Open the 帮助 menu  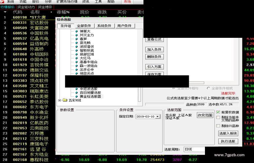(x=111, y=2)
